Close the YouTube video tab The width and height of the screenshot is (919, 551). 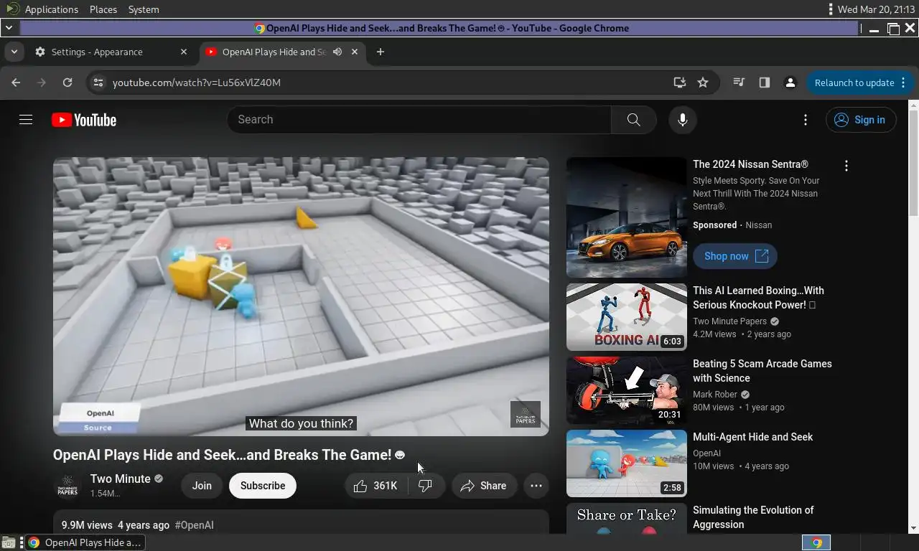pyautogui.click(x=355, y=52)
